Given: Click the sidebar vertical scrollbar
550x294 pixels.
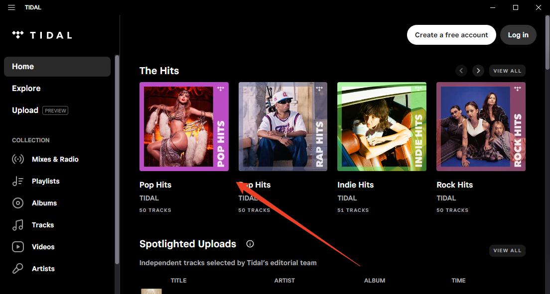Looking at the screenshot, I should pyautogui.click(x=117, y=159).
